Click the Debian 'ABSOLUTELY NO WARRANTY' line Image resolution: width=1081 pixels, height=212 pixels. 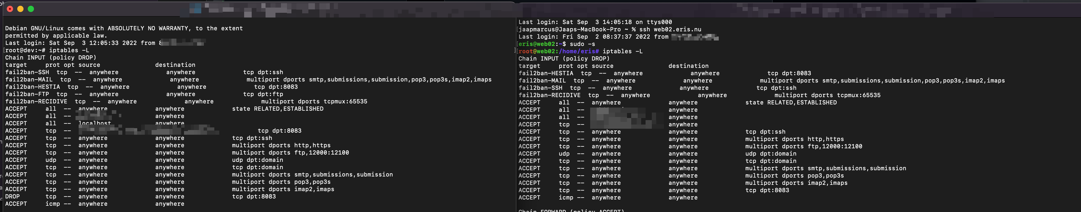[x=124, y=28]
